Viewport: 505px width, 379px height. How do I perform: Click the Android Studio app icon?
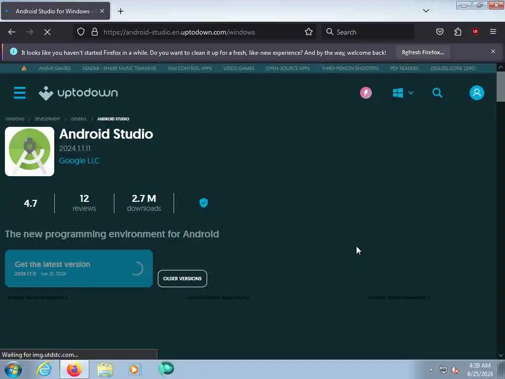pos(30,152)
